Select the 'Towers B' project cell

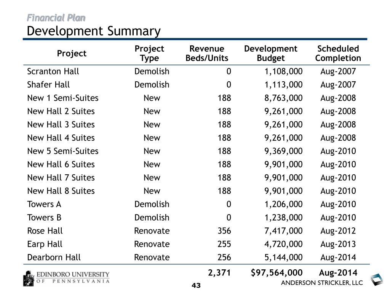tap(44, 217)
